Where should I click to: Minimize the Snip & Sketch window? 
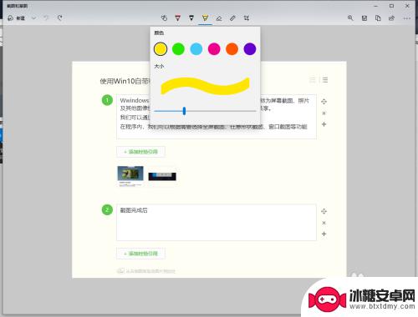pos(375,6)
